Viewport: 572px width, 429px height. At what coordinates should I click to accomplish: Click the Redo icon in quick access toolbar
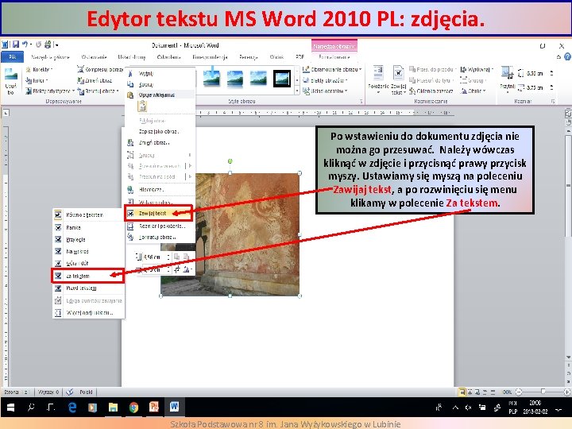point(38,44)
